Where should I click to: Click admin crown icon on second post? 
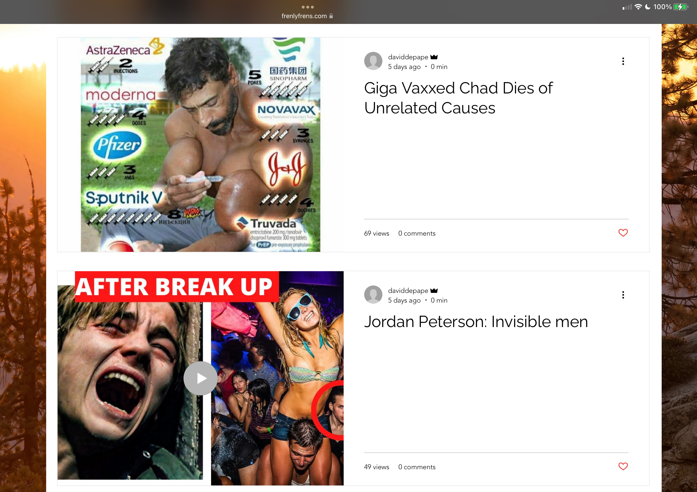pos(434,290)
